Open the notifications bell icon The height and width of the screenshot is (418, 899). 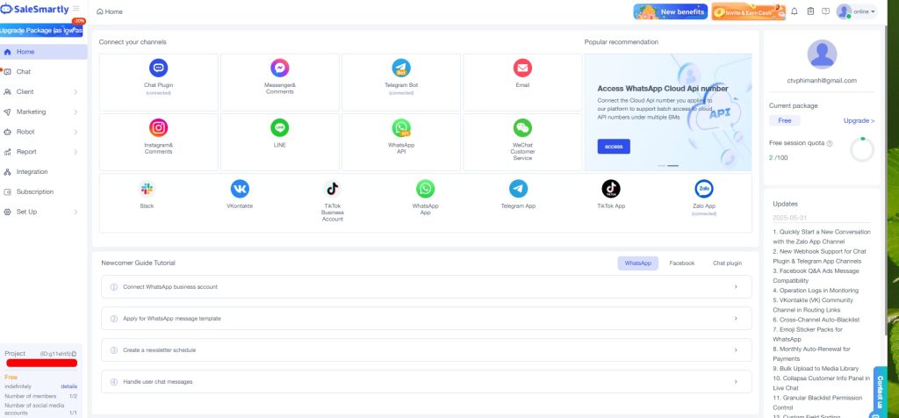point(794,11)
